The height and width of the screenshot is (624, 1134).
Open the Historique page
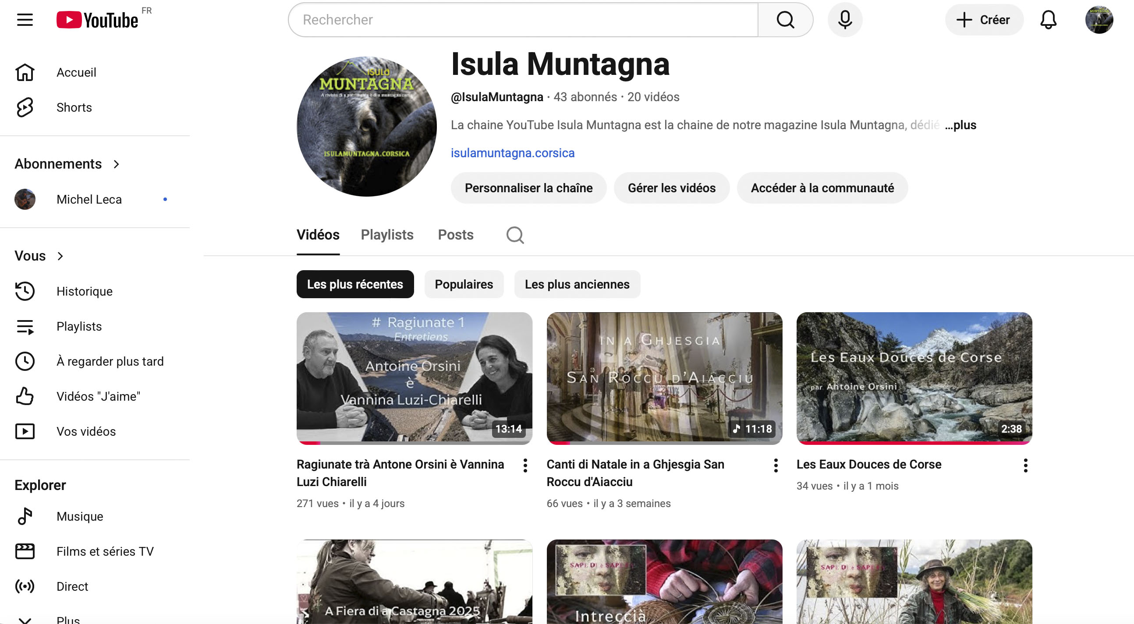(85, 291)
